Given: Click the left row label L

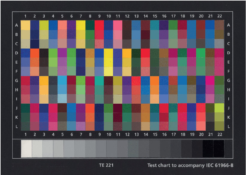Looking at the screenshot, I should click(16, 126).
